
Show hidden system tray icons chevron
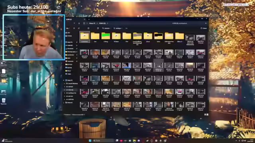(x=236, y=141)
